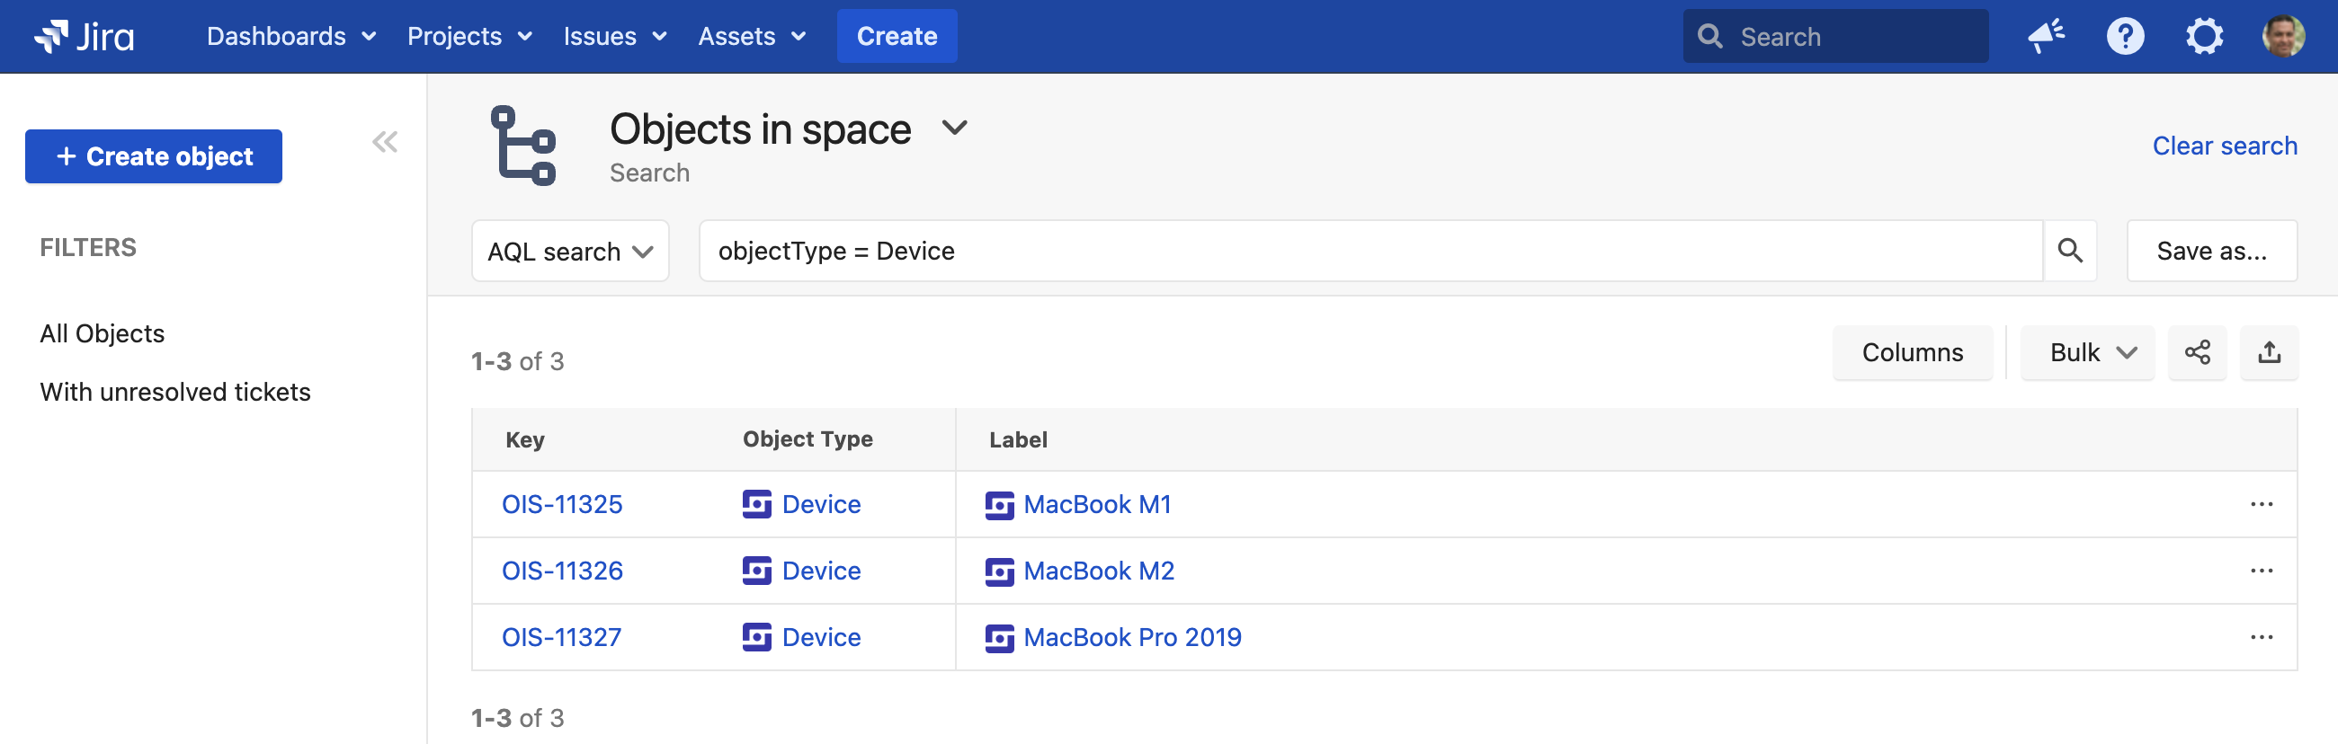
Task: Click the Clear search link
Action: point(2224,146)
